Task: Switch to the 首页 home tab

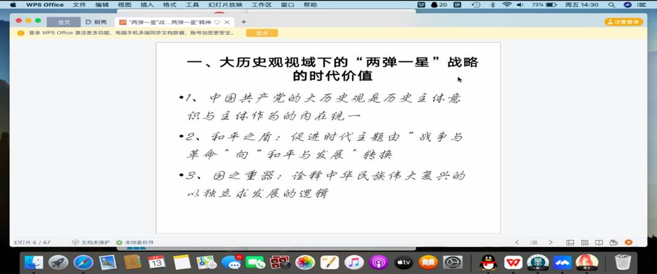Action: pos(64,22)
